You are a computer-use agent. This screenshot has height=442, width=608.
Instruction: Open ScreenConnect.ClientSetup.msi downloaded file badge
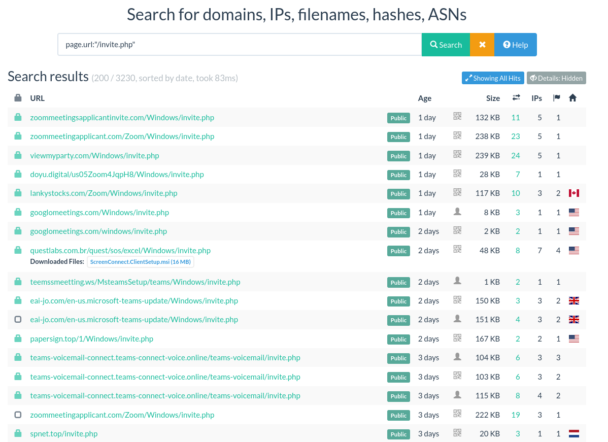[141, 262]
